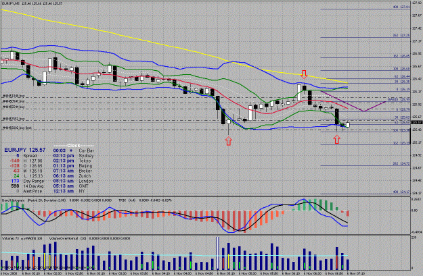Click the VolumeOverNormal (10) indicator label
Screen dimensions: 423x276
[x=68, y=238]
